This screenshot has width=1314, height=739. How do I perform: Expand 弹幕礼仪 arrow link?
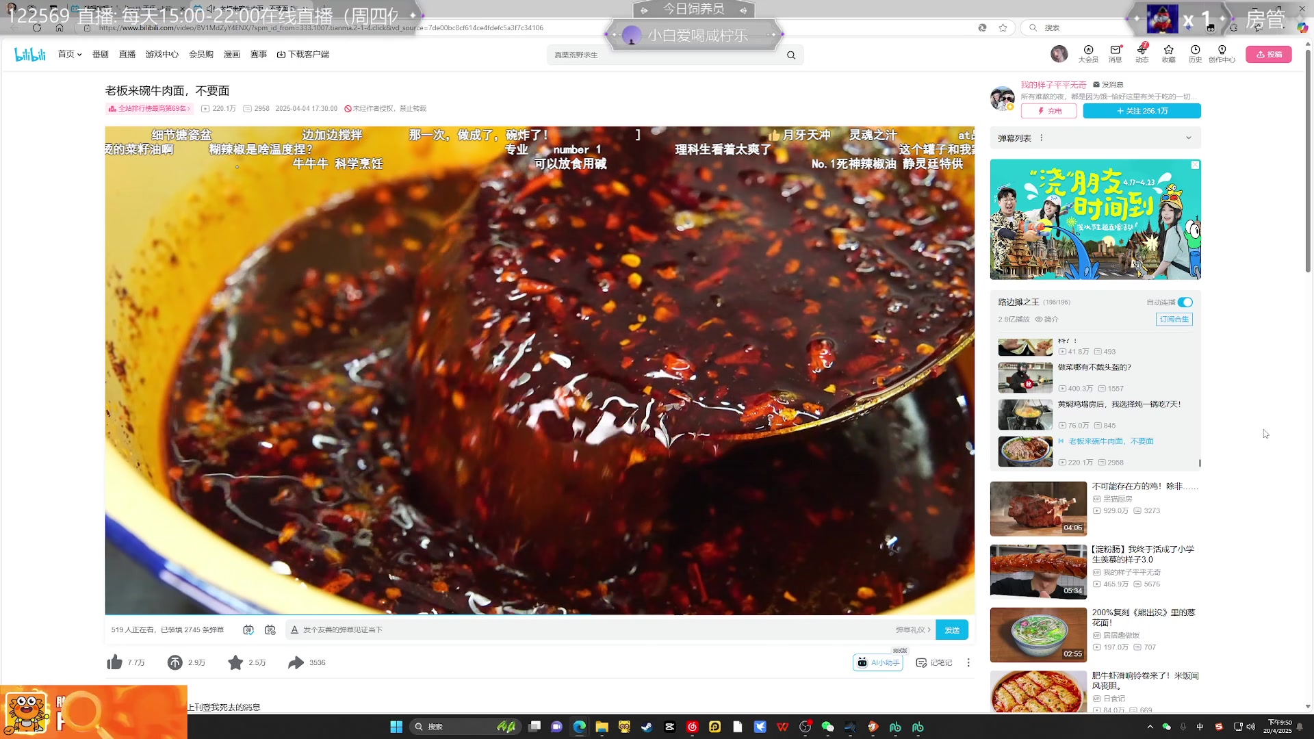coord(914,630)
